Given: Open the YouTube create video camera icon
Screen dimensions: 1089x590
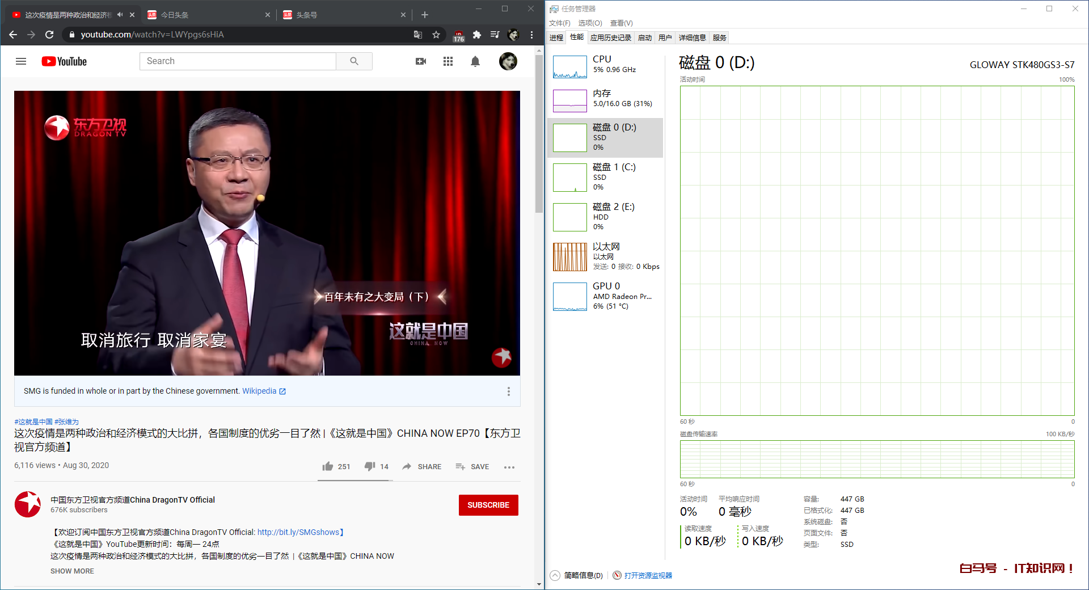Looking at the screenshot, I should pyautogui.click(x=421, y=61).
